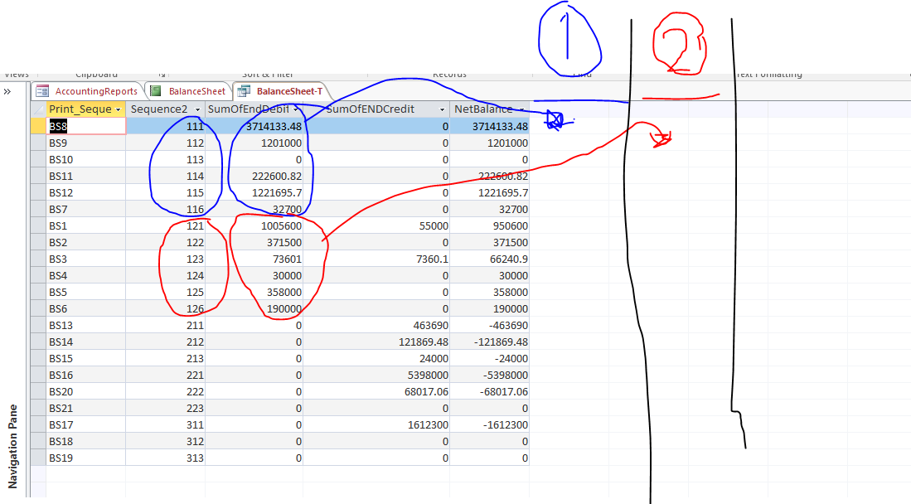Select the row selector for BS8
The image size is (911, 504).
point(38,126)
